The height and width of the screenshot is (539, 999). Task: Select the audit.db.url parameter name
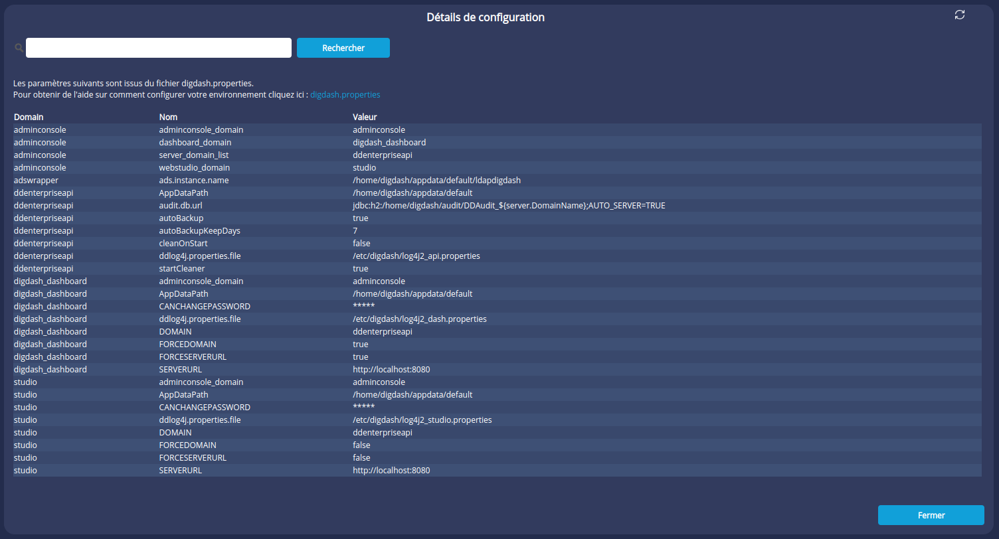click(x=181, y=206)
